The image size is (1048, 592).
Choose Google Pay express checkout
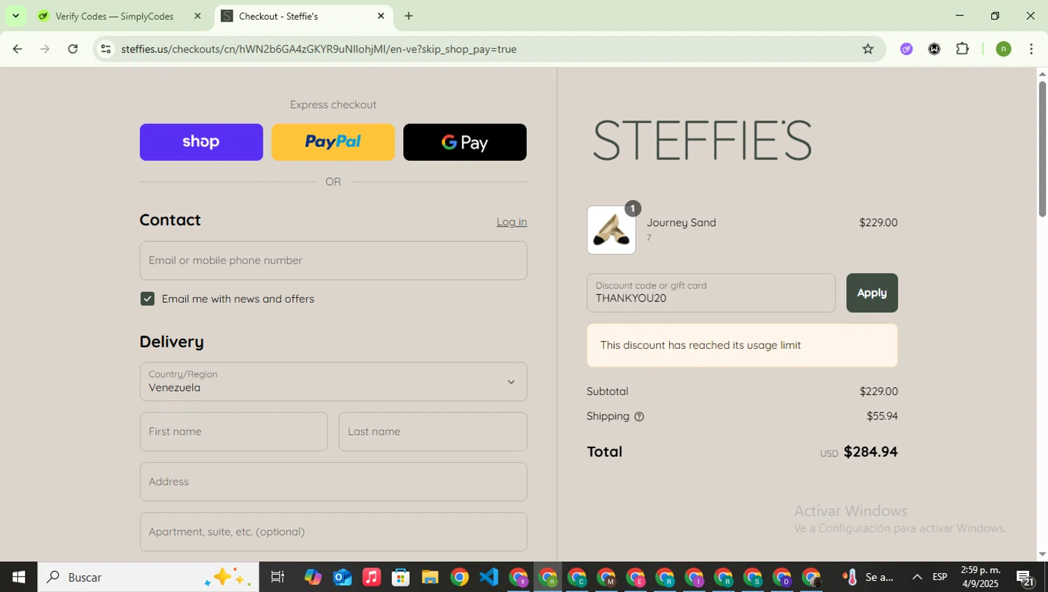coord(465,142)
